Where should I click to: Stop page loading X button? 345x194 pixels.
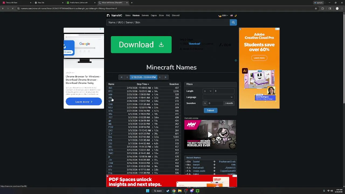[12, 8]
